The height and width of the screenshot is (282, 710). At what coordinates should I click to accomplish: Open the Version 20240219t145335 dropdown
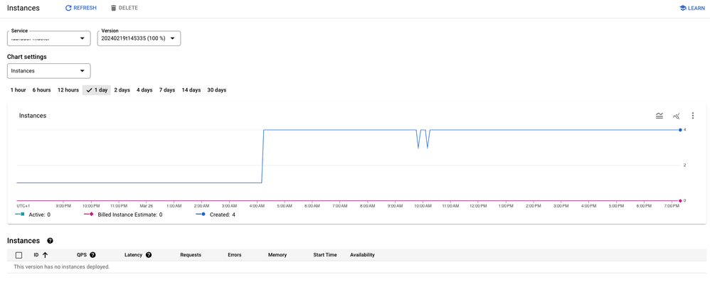[x=139, y=38]
